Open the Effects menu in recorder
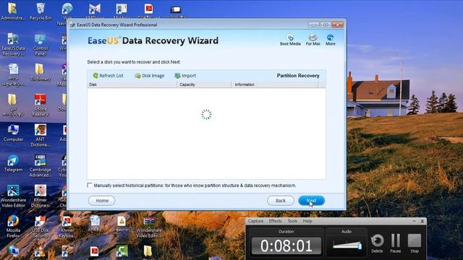The height and width of the screenshot is (260, 463). [x=275, y=221]
